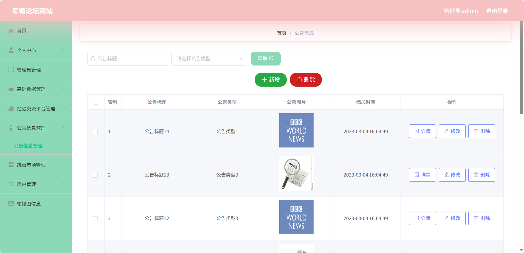This screenshot has width=524, height=253.
Task: Open the 用户管理 sidebar menu
Action: click(36, 184)
